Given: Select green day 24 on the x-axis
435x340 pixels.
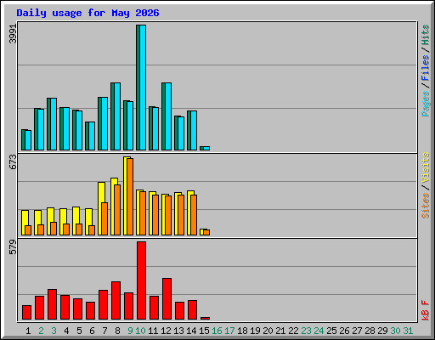Looking at the screenshot, I should coord(319,331).
